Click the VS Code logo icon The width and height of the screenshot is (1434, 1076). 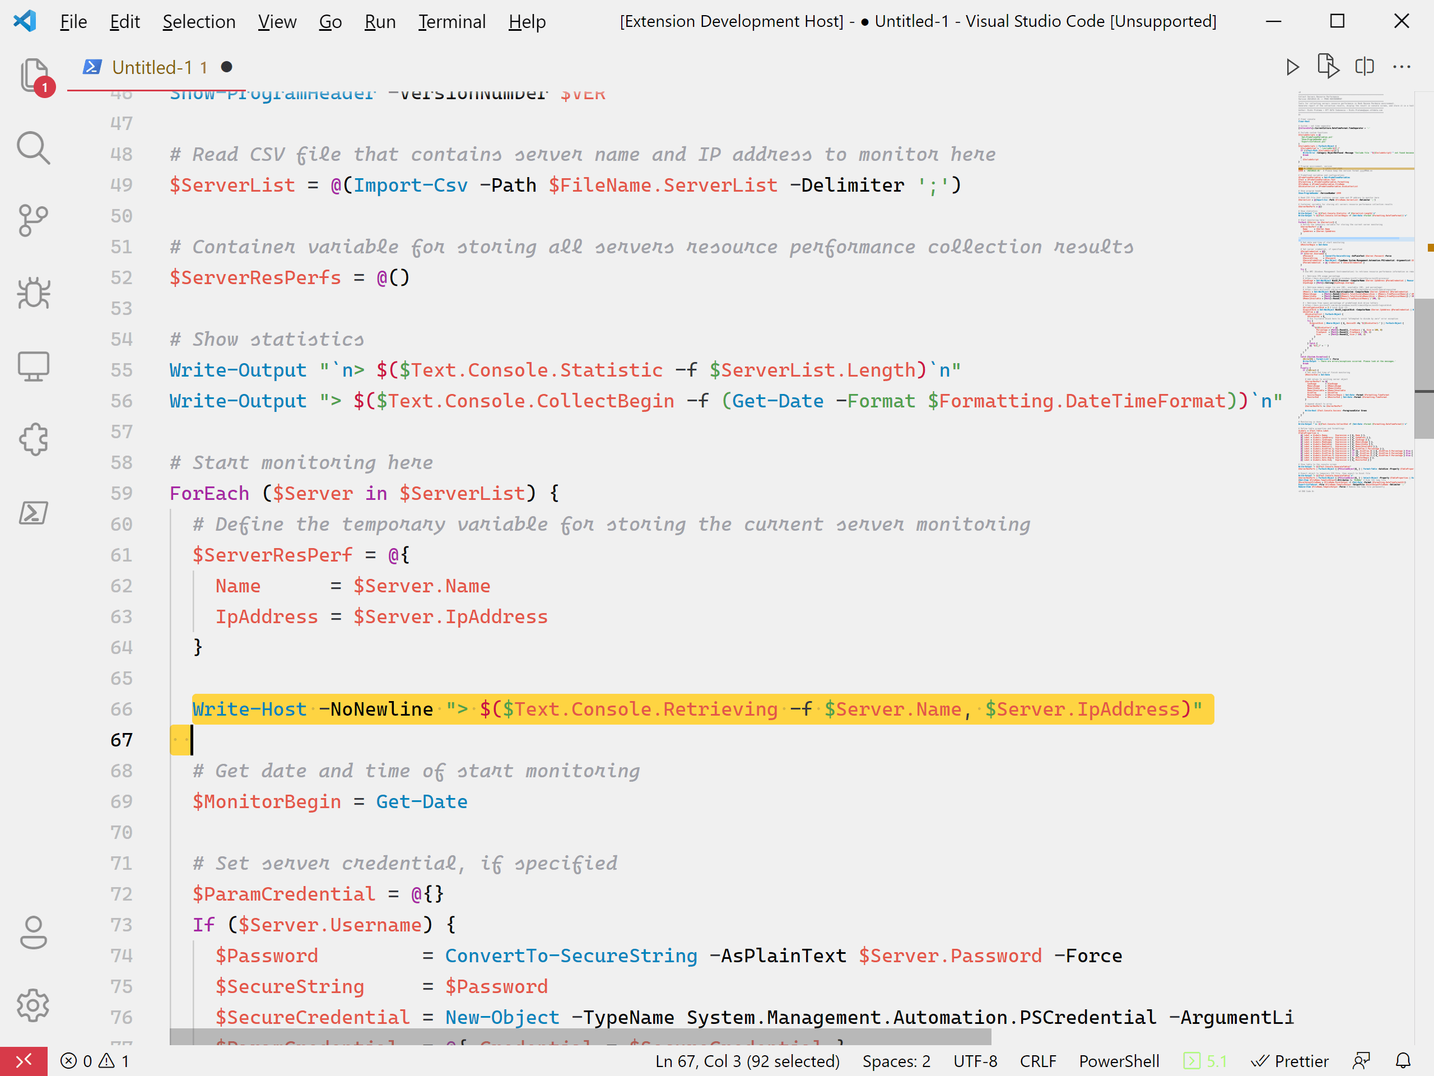25,21
